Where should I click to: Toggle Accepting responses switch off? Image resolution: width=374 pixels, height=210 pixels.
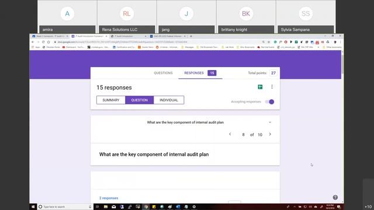tap(270, 101)
